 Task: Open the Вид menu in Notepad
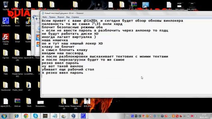[68, 17]
